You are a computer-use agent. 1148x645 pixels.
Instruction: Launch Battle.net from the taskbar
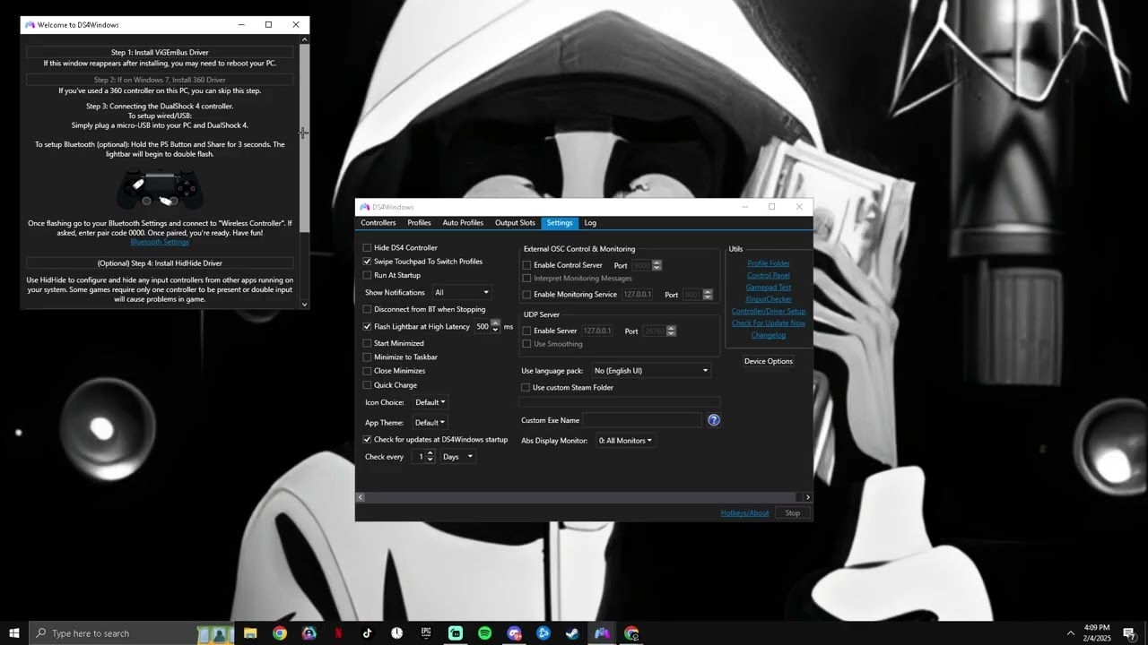(x=544, y=633)
